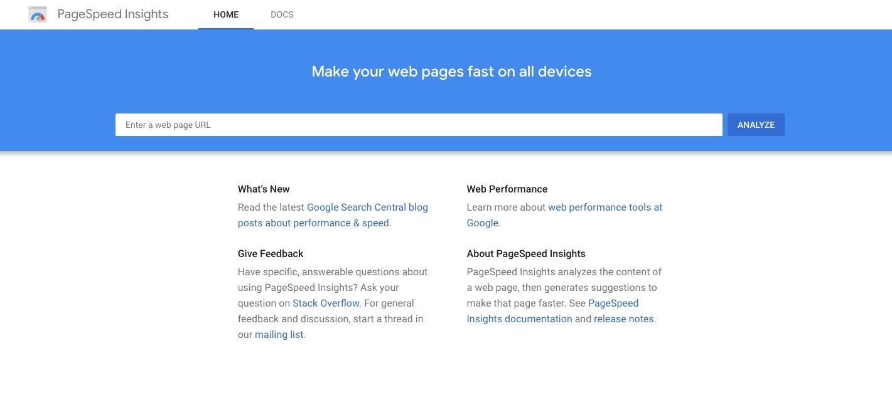
Task: Select the Give Feedback heading
Action: pyautogui.click(x=271, y=254)
